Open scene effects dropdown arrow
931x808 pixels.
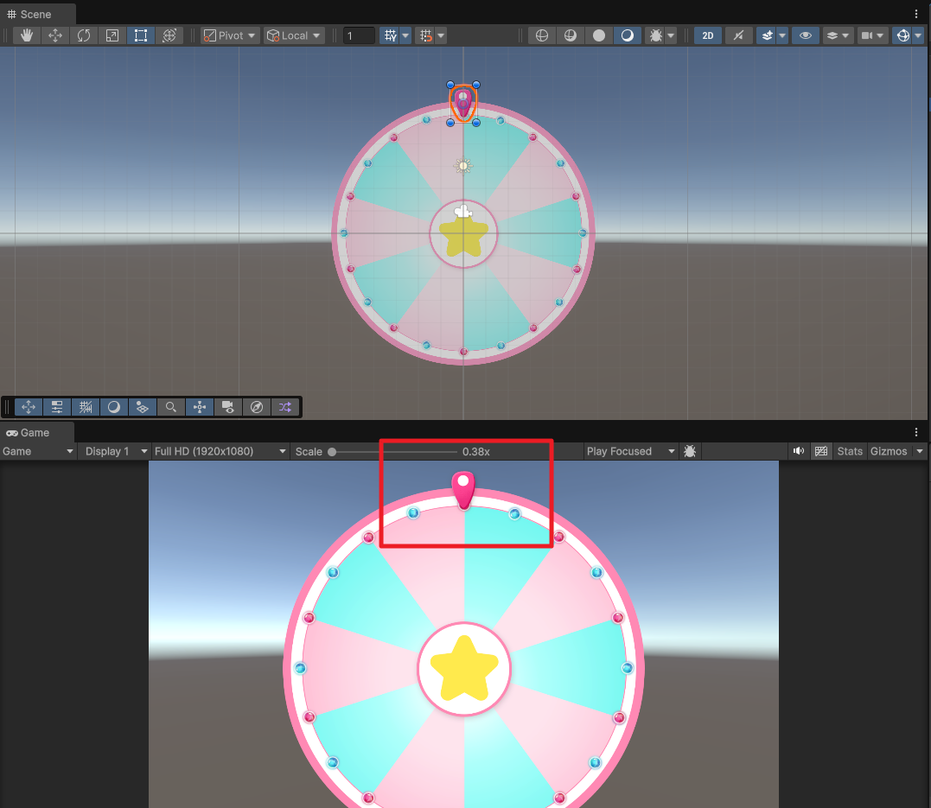pos(782,35)
